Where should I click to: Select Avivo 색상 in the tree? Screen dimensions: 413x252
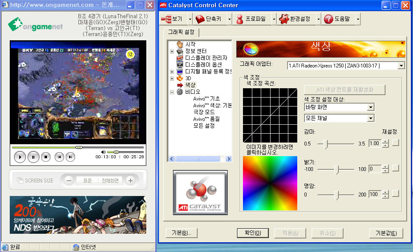pos(212,106)
